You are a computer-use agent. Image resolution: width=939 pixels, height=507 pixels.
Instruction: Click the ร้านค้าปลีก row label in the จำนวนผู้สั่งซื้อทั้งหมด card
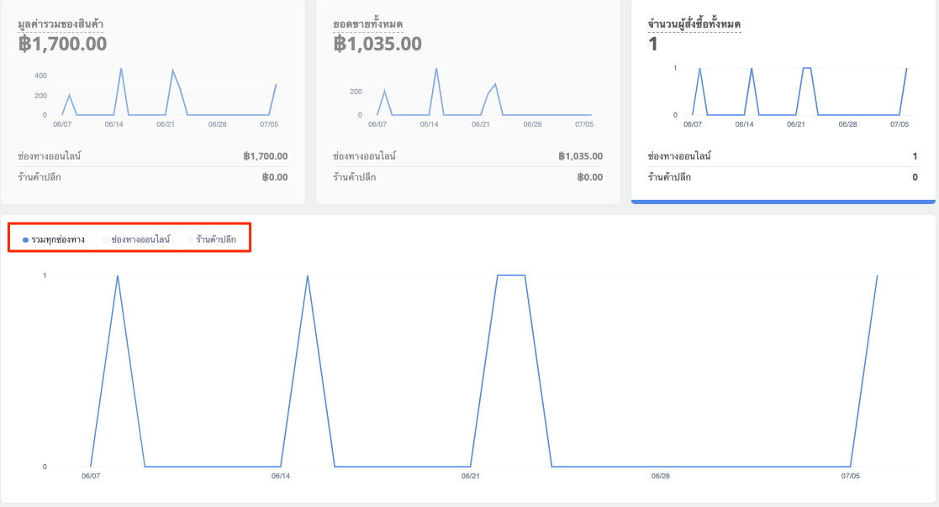(x=669, y=177)
